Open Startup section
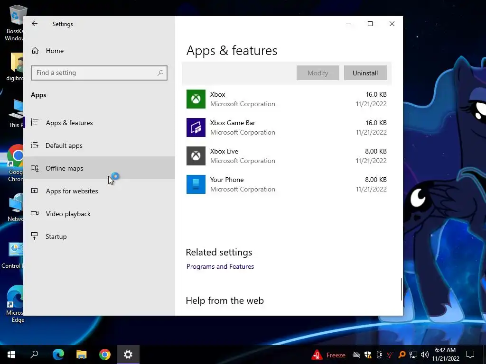 point(99,237)
